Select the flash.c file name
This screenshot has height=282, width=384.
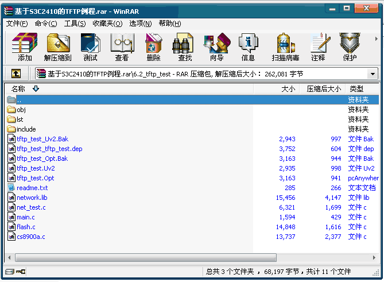tap(26, 227)
